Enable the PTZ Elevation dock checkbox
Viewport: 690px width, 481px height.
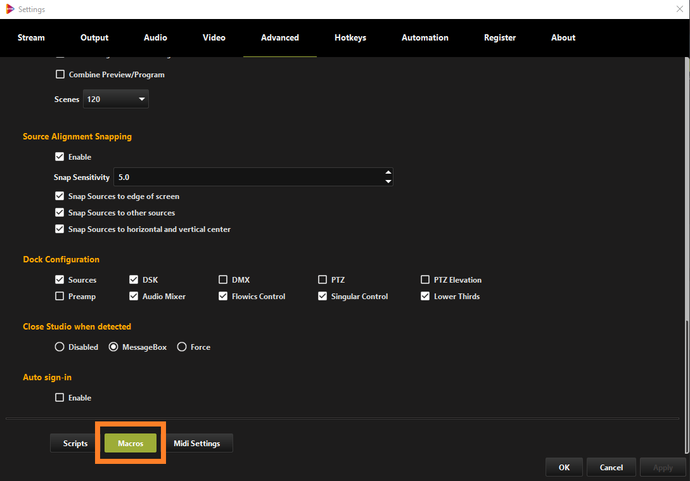click(425, 279)
